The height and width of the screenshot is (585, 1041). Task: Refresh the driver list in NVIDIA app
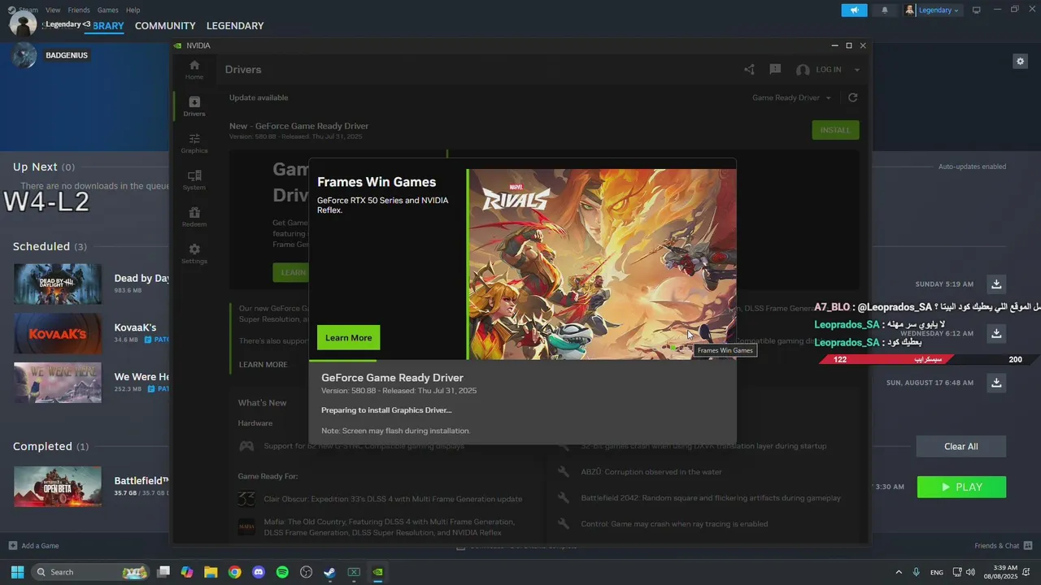coord(852,97)
